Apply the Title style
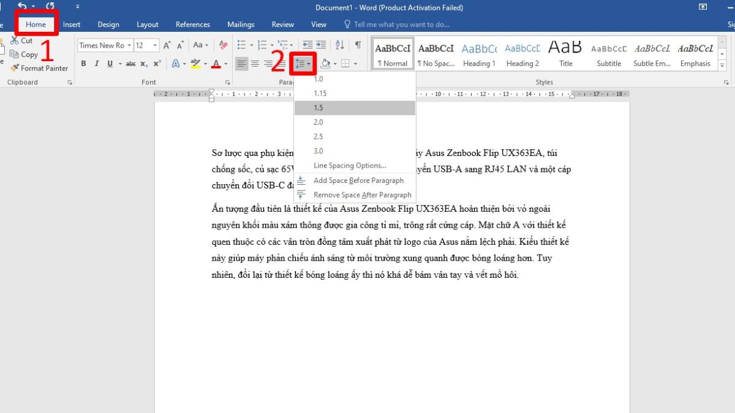735x413 pixels. tap(565, 54)
